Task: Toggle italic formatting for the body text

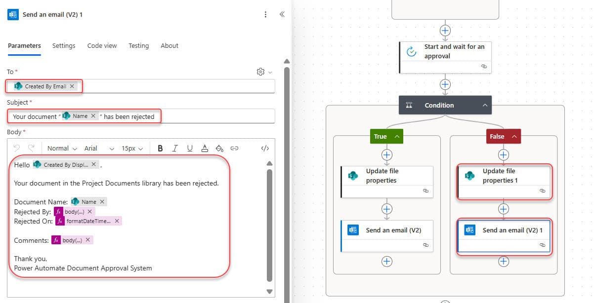Action: pyautogui.click(x=174, y=148)
